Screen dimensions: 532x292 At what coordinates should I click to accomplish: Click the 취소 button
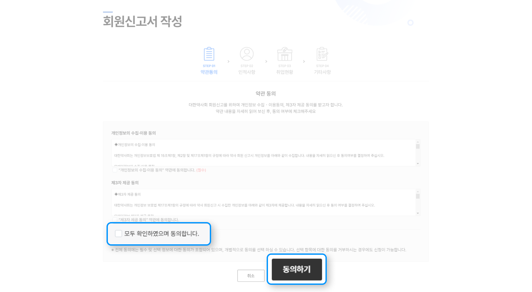pyautogui.click(x=251, y=276)
